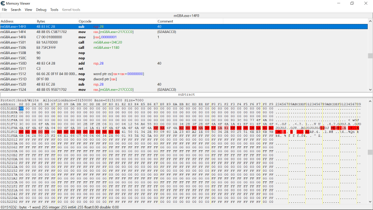Click hex row address 03151F72
This screenshot has width=373, height=210.
[x=9, y=124]
